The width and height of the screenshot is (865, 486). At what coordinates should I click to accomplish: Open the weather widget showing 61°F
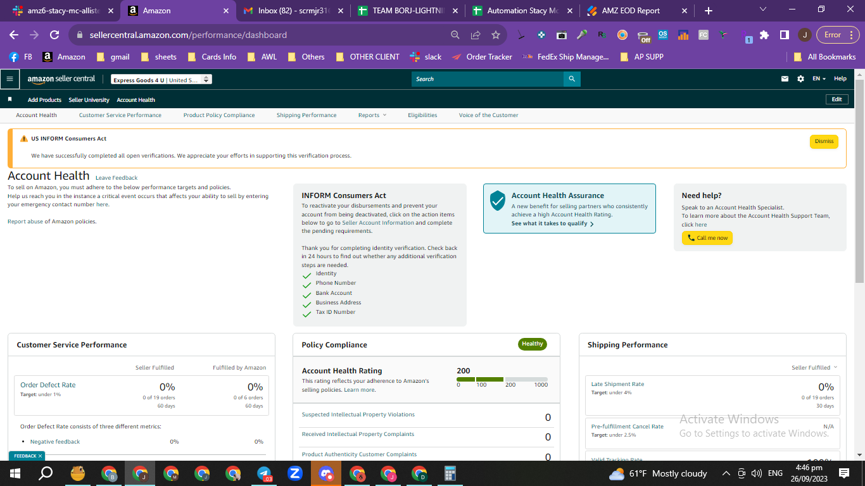(658, 473)
